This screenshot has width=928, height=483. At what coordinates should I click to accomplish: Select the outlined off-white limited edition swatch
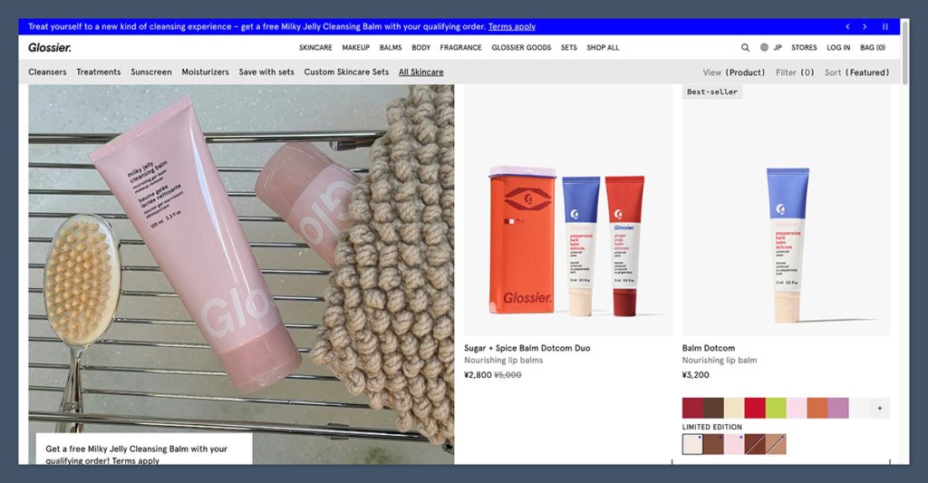click(692, 444)
